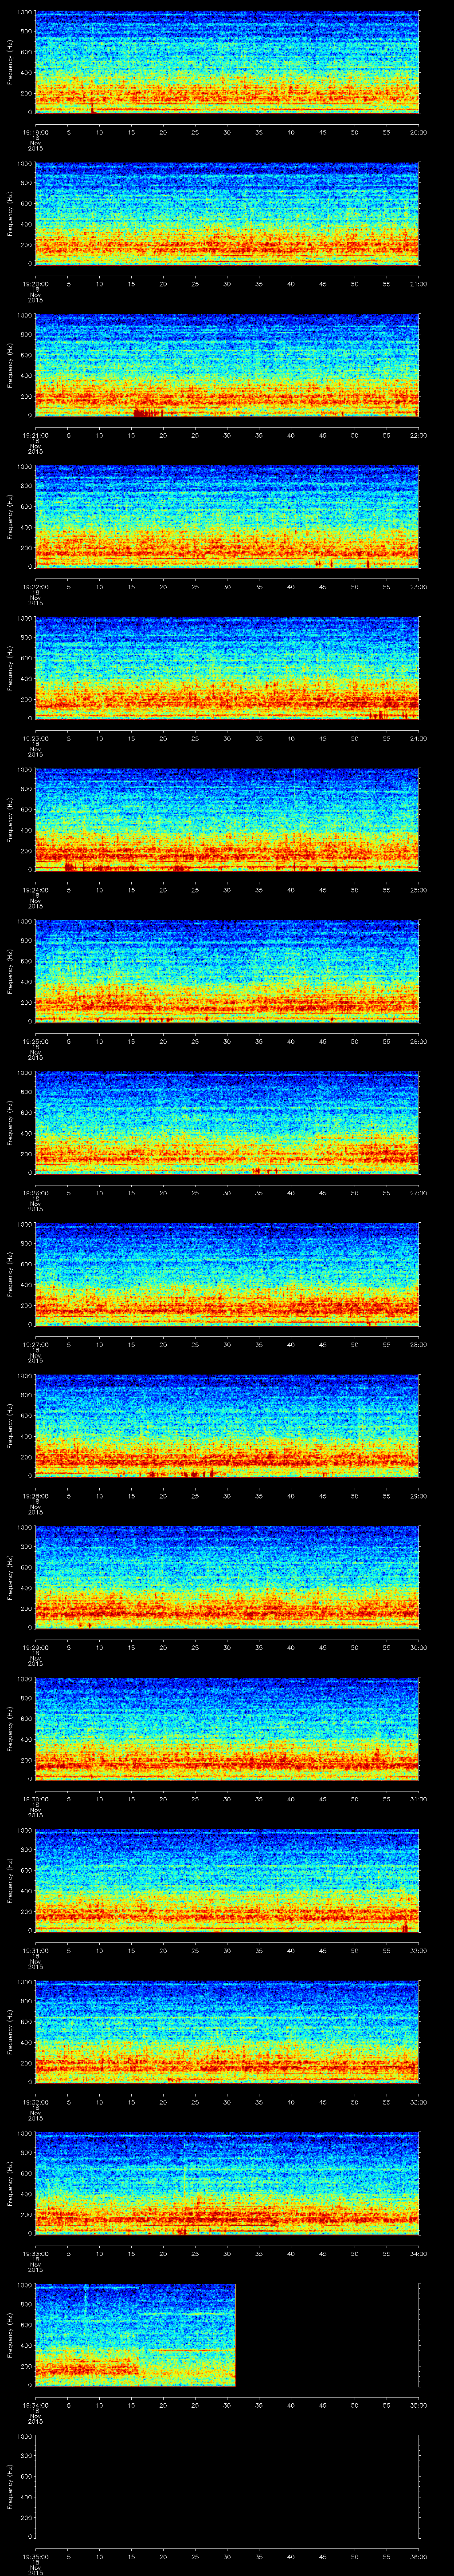This screenshot has width=454, height=2576.
Task: Click the 36:00 end label of last axis
Action: click(418, 2556)
